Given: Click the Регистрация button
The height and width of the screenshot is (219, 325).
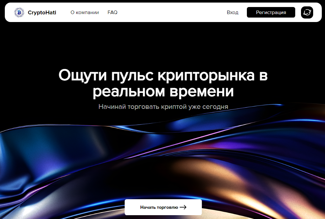Looking at the screenshot, I should (x=271, y=12).
